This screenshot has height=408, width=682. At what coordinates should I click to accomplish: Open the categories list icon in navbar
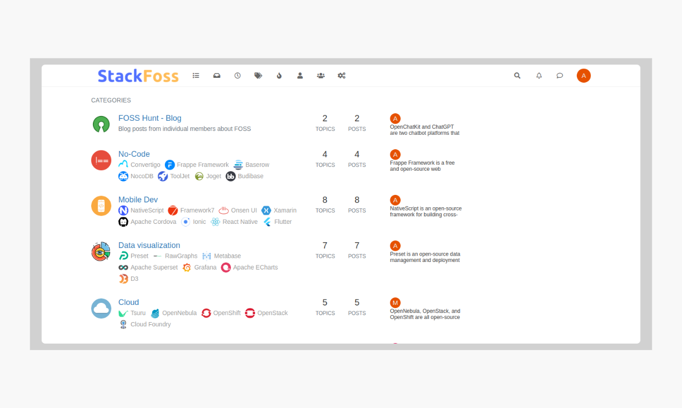196,76
